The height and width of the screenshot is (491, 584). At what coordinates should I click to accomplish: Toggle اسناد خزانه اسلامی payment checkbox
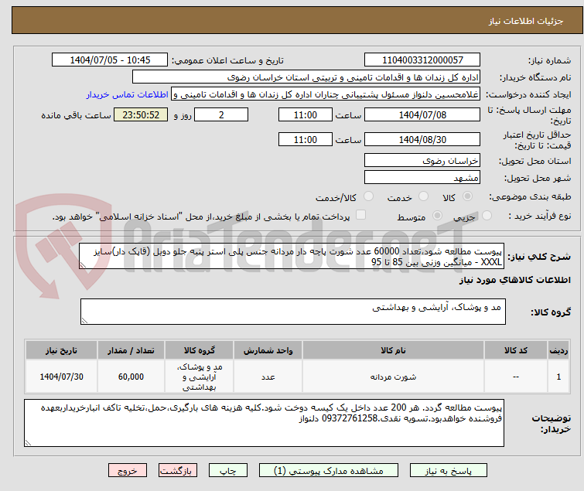click(x=360, y=215)
